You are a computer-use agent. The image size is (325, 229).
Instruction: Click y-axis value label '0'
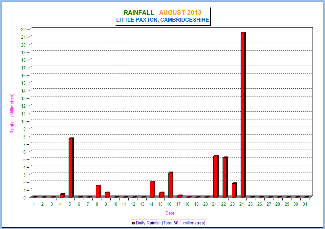point(25,198)
